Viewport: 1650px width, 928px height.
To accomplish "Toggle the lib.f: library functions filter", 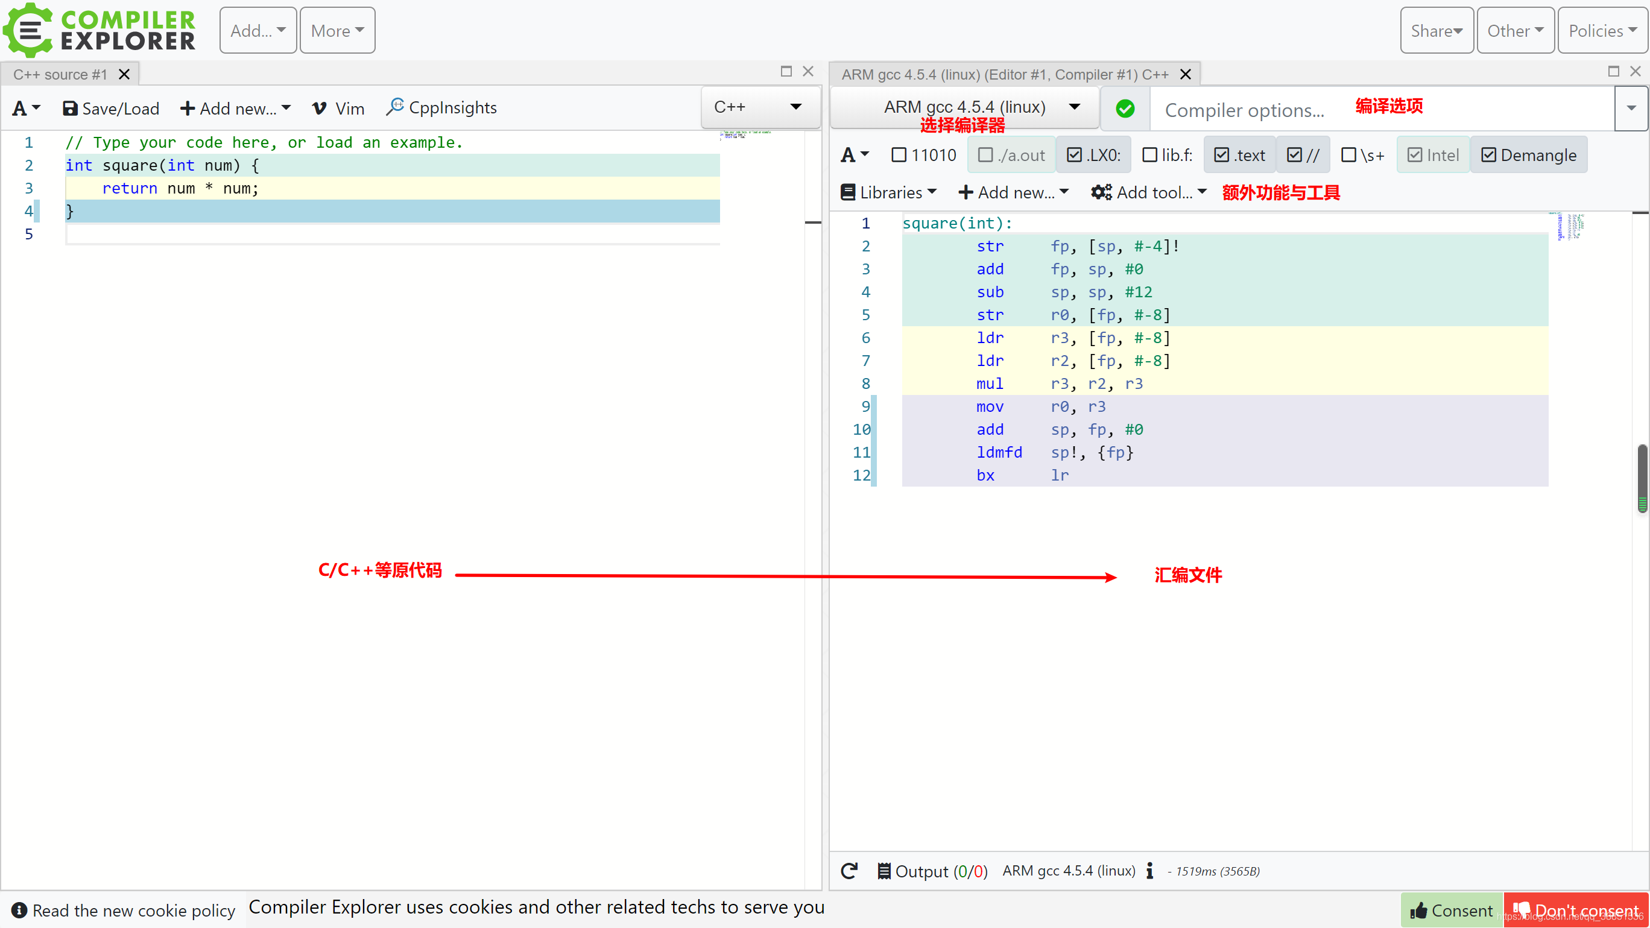I will coord(1167,155).
